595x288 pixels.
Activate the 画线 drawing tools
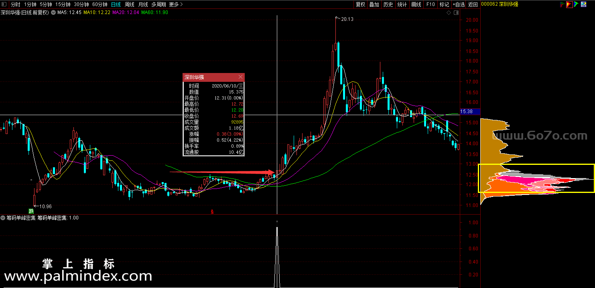click(x=416, y=4)
